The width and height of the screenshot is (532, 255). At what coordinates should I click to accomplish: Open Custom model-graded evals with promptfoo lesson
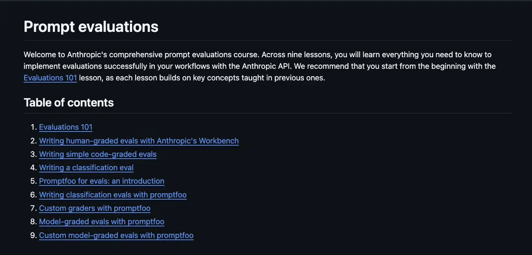pos(116,235)
